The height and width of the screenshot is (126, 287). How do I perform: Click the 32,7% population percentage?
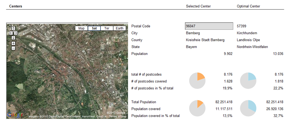278,116
